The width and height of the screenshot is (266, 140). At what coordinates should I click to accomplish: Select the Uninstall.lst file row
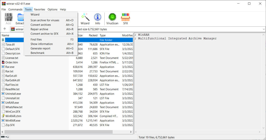pyautogui.click(x=67, y=98)
